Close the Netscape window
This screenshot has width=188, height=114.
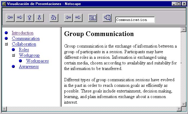[184, 4]
